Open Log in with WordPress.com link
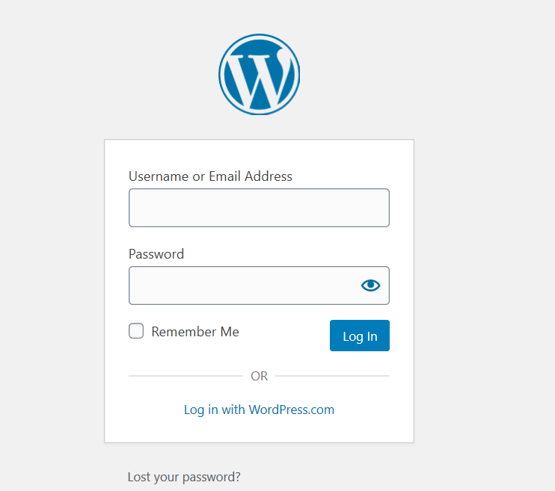 point(259,410)
